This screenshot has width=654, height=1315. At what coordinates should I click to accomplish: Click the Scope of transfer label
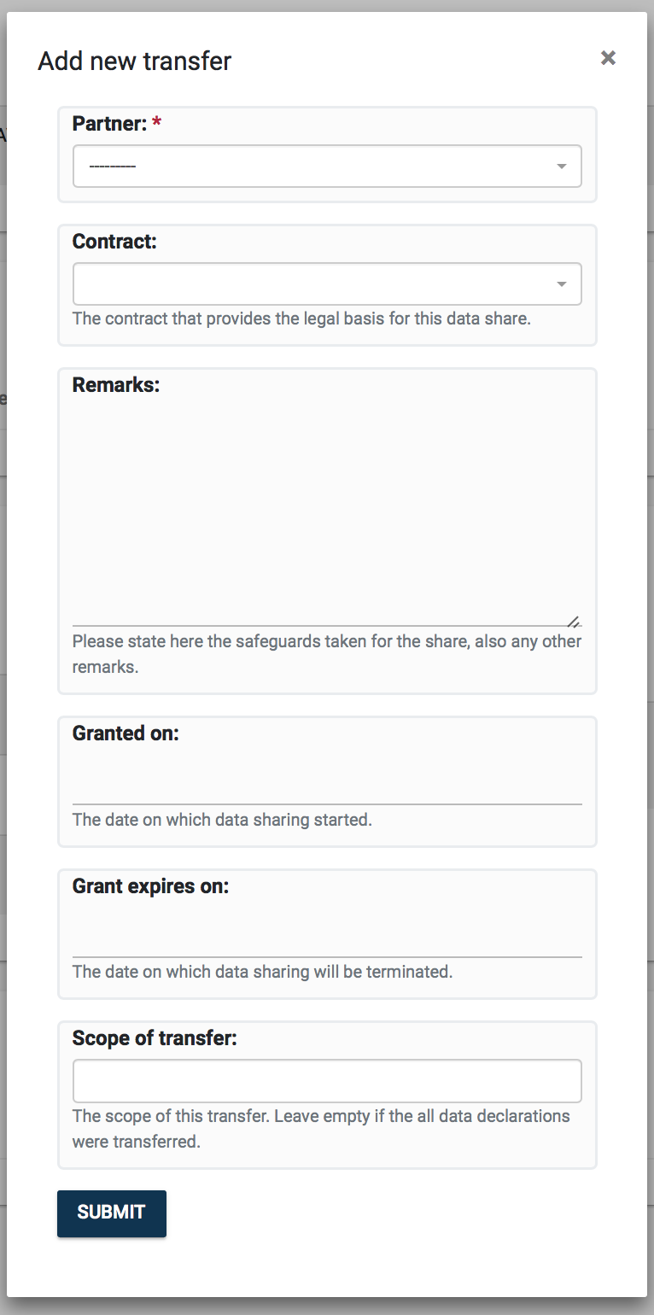pos(155,1038)
